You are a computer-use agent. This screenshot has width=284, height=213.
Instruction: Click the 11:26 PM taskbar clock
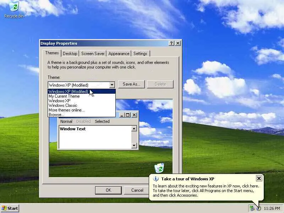point(272,208)
